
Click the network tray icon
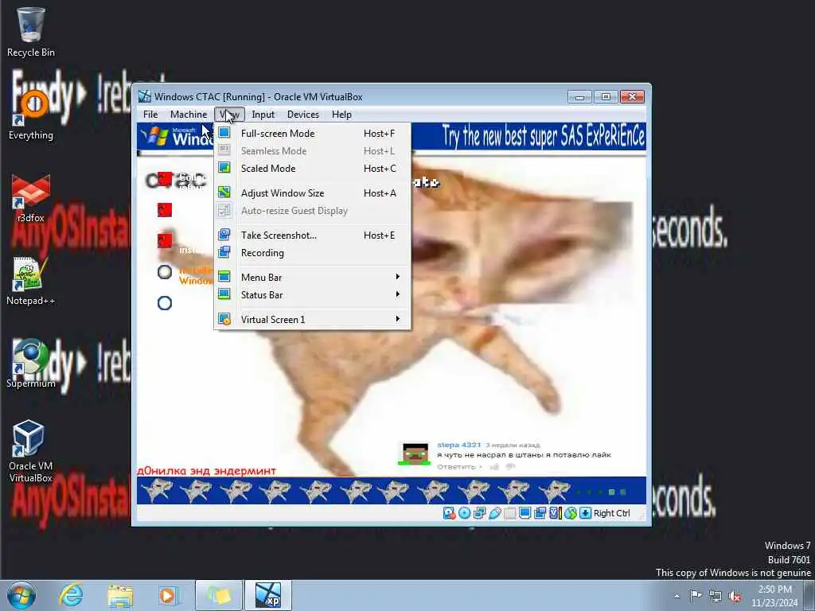tap(716, 596)
